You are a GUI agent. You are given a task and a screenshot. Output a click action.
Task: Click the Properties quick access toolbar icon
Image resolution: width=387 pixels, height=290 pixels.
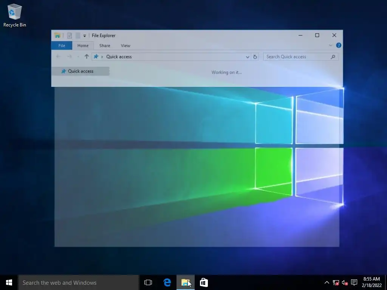(x=70, y=35)
